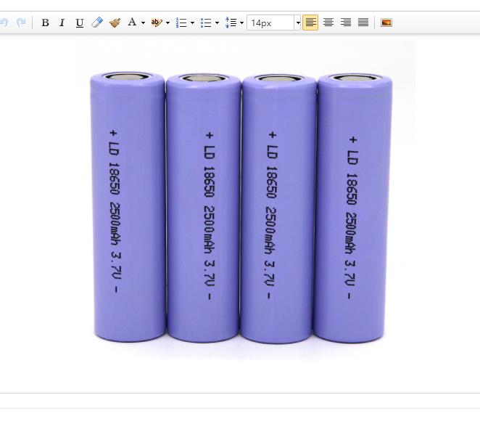Apply font color with the A icon
The height and width of the screenshot is (424, 480).
[132, 23]
